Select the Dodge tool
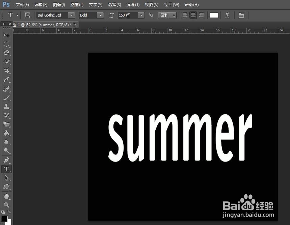Image resolution: width=290 pixels, height=225 pixels. point(6,150)
